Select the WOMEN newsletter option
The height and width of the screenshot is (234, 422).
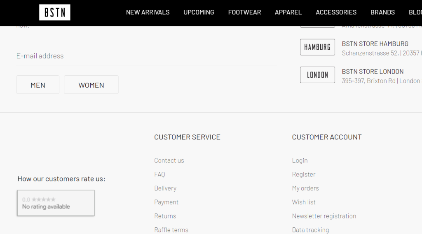(x=91, y=85)
